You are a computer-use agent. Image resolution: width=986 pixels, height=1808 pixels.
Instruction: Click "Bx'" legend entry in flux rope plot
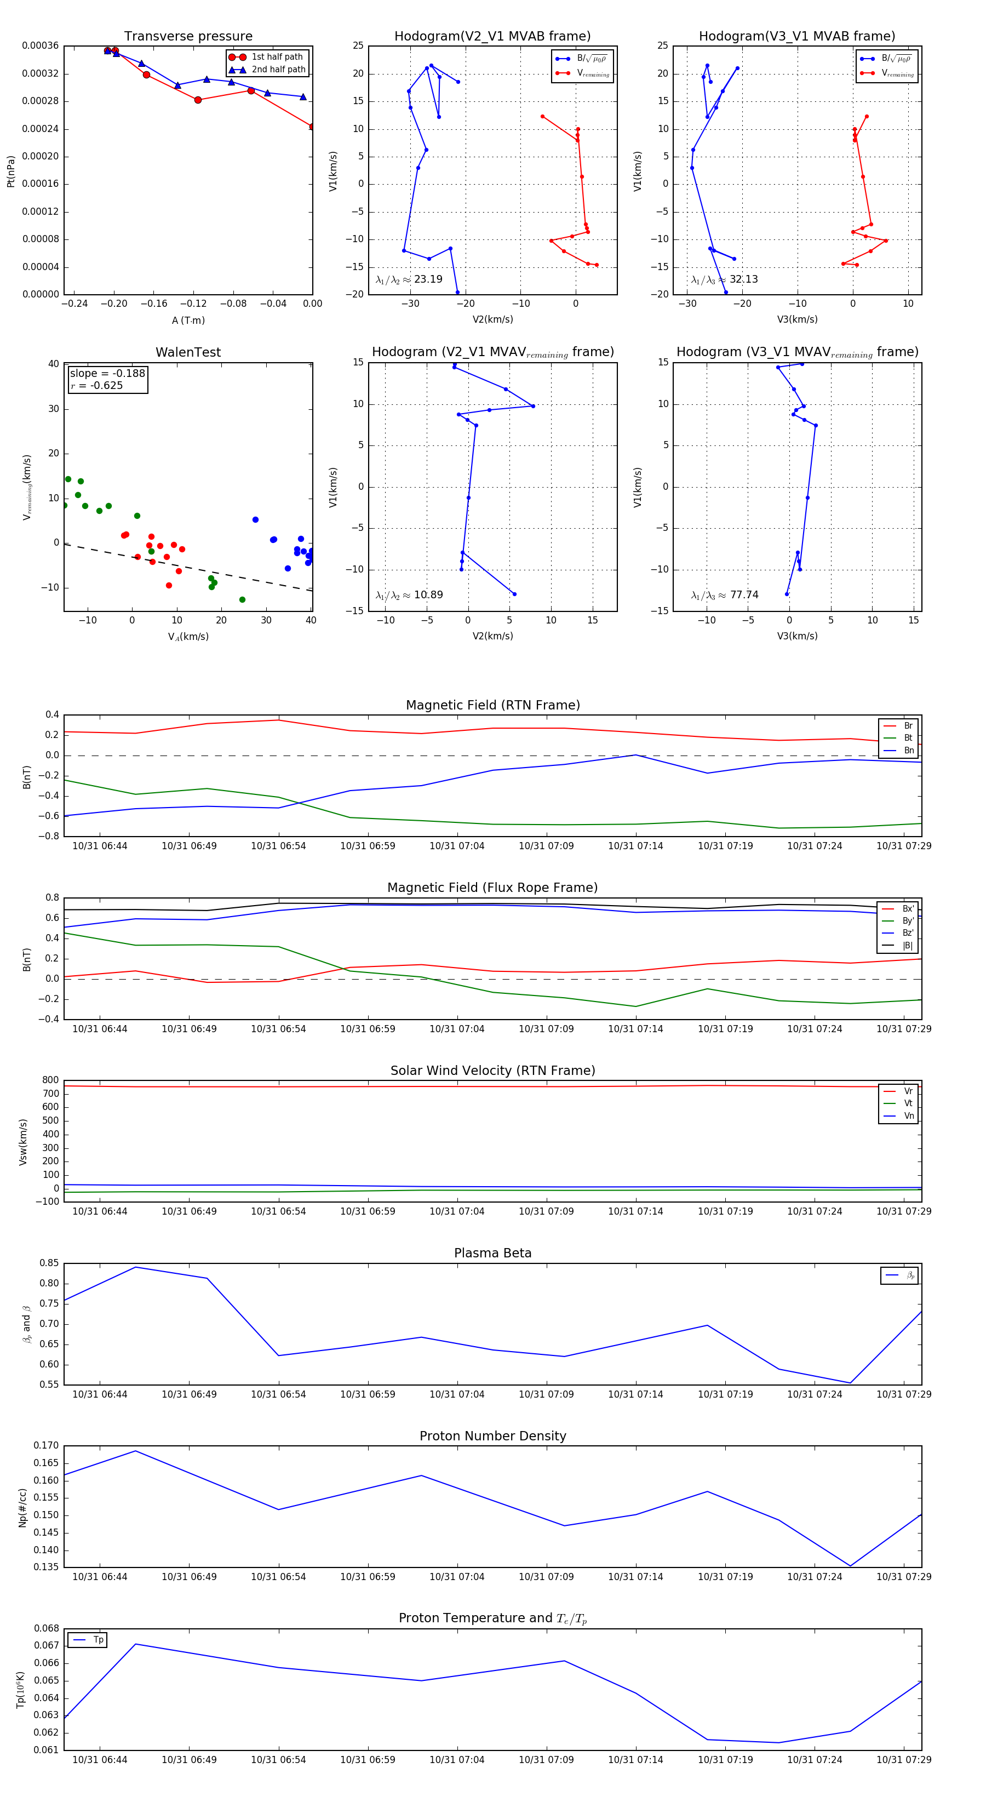(898, 909)
